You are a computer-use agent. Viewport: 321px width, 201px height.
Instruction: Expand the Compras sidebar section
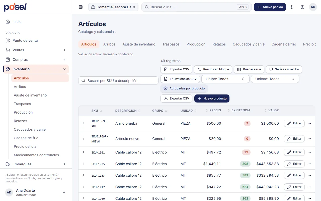click(x=36, y=60)
